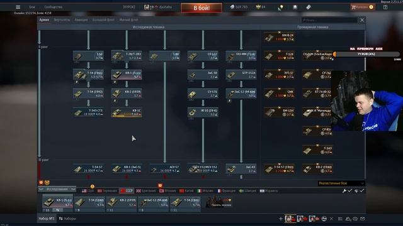Open the Наборы presets button
Image resolution: width=403 pixels, height=226 pixels.
click(67, 218)
